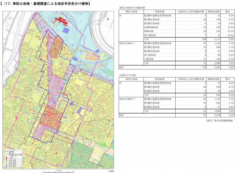
Task: Click the 工業地域 row label above the second 小計
Action: tap(149, 59)
